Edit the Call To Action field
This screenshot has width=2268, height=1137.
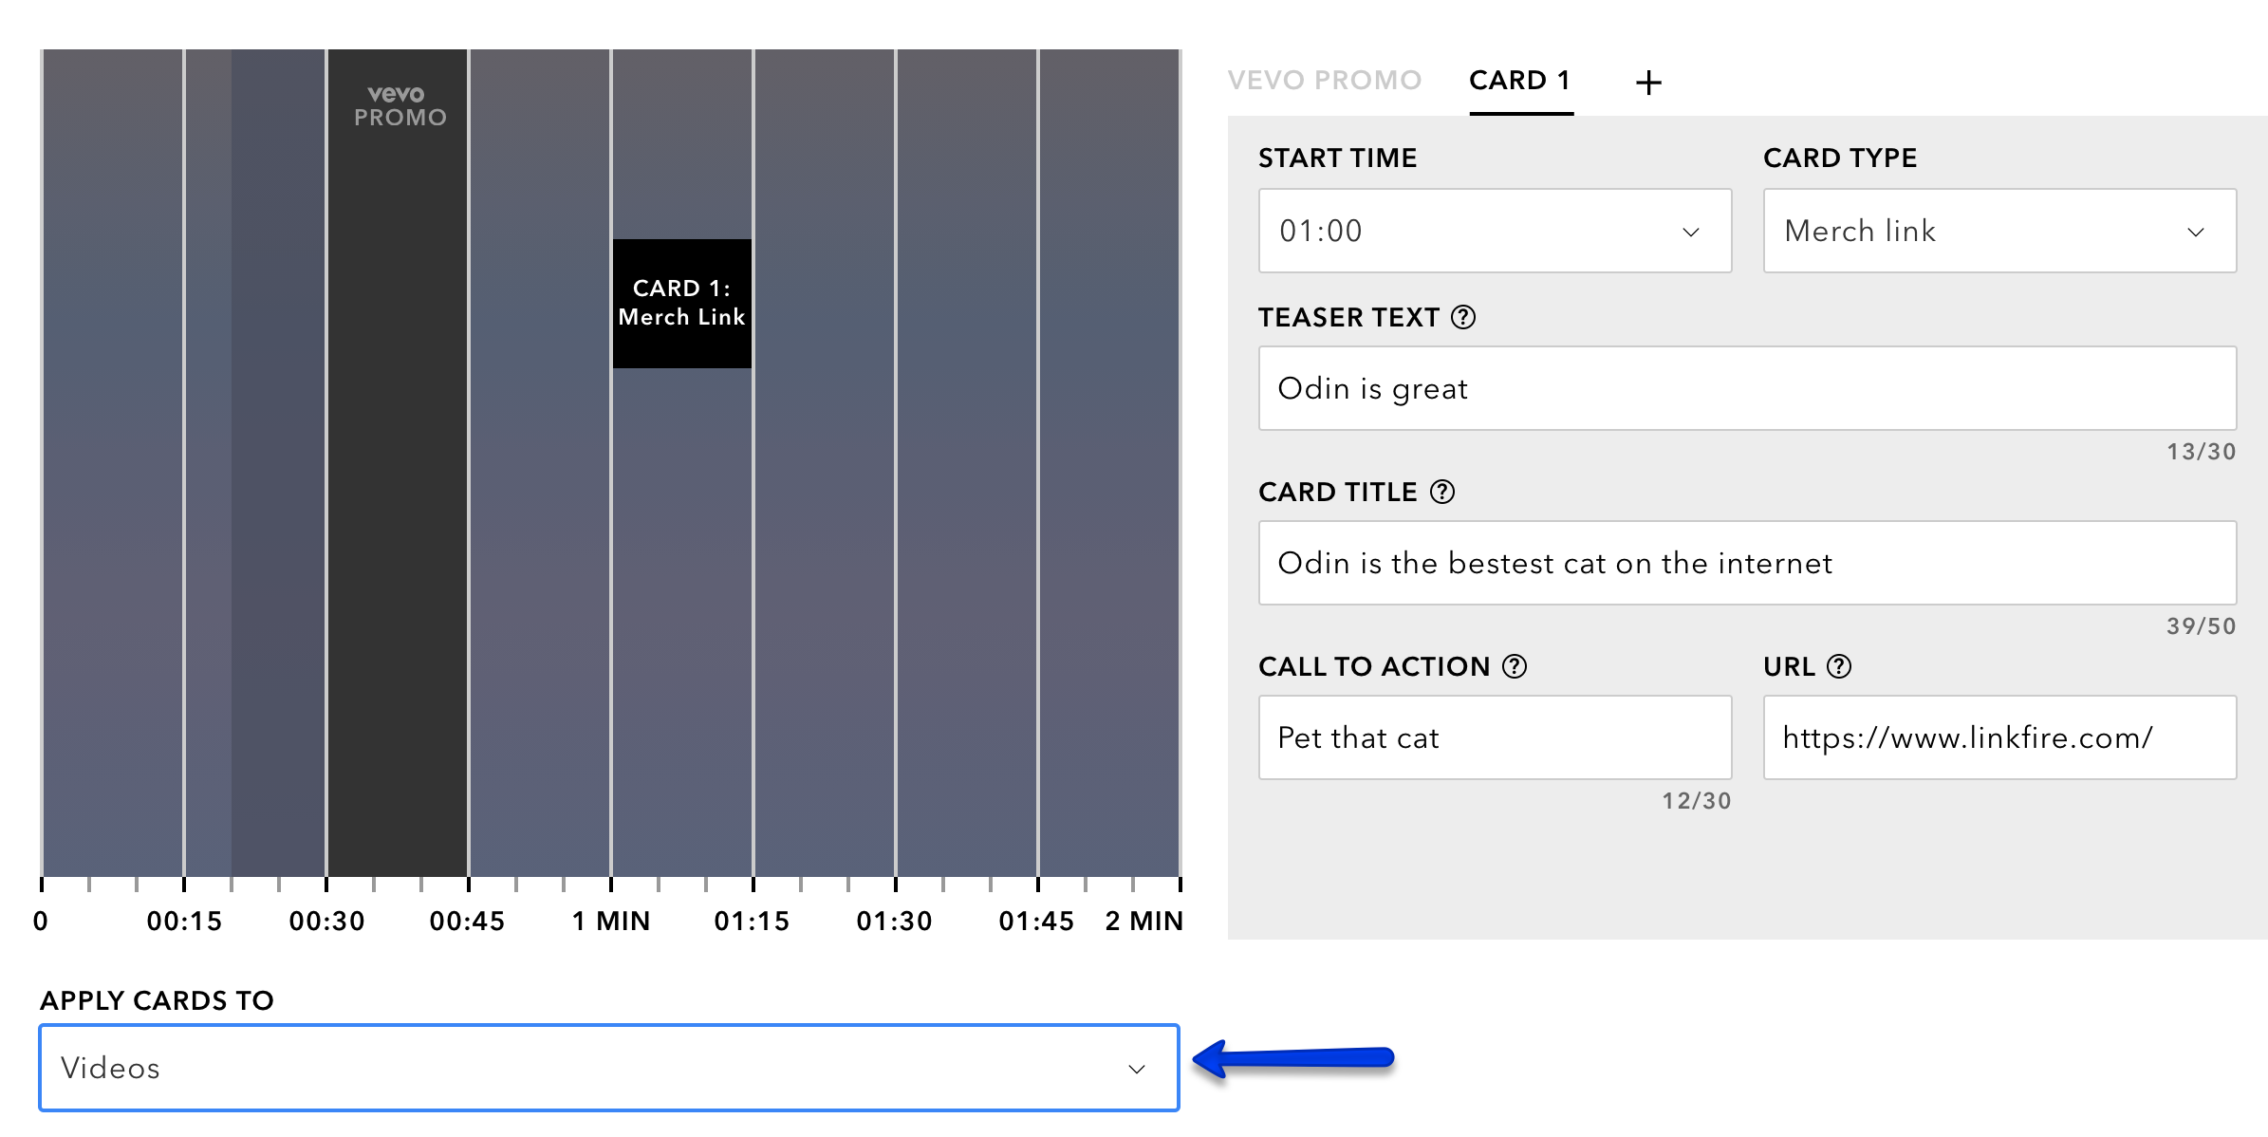click(x=1495, y=737)
